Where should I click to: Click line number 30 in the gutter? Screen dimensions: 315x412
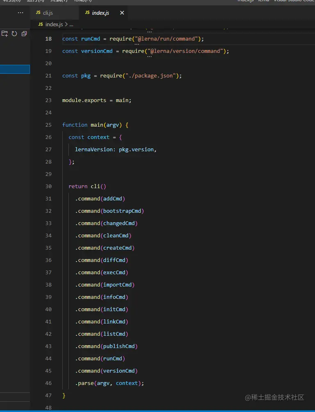pos(48,186)
